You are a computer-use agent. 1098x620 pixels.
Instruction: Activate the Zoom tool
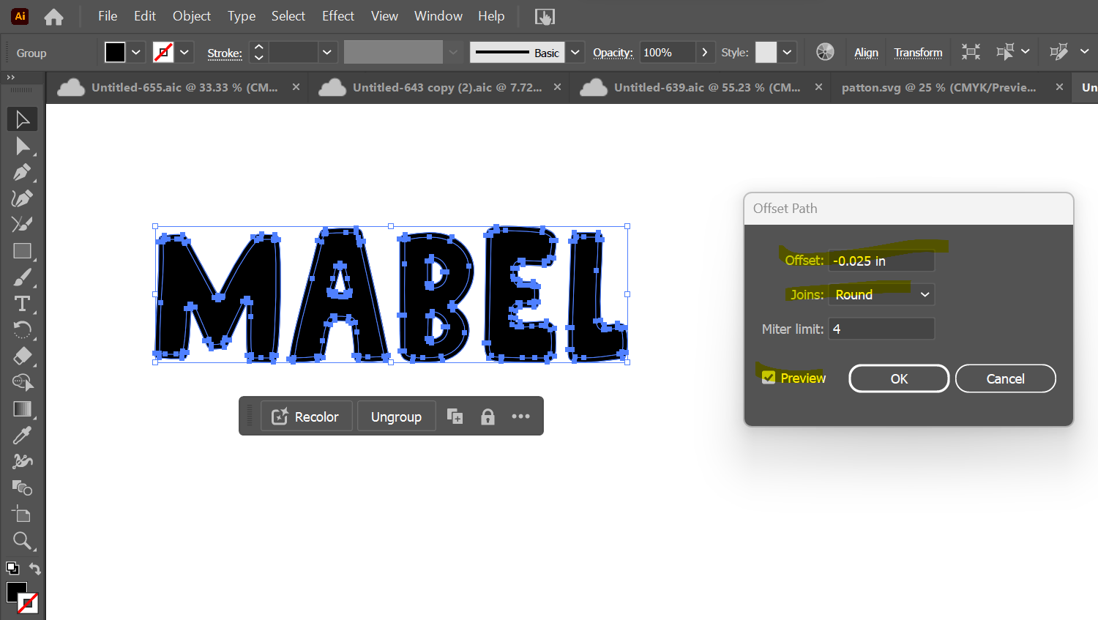(22, 541)
